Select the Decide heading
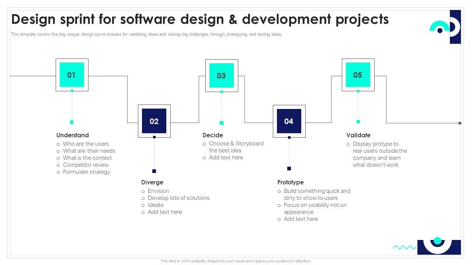The image size is (472, 265). coord(213,135)
